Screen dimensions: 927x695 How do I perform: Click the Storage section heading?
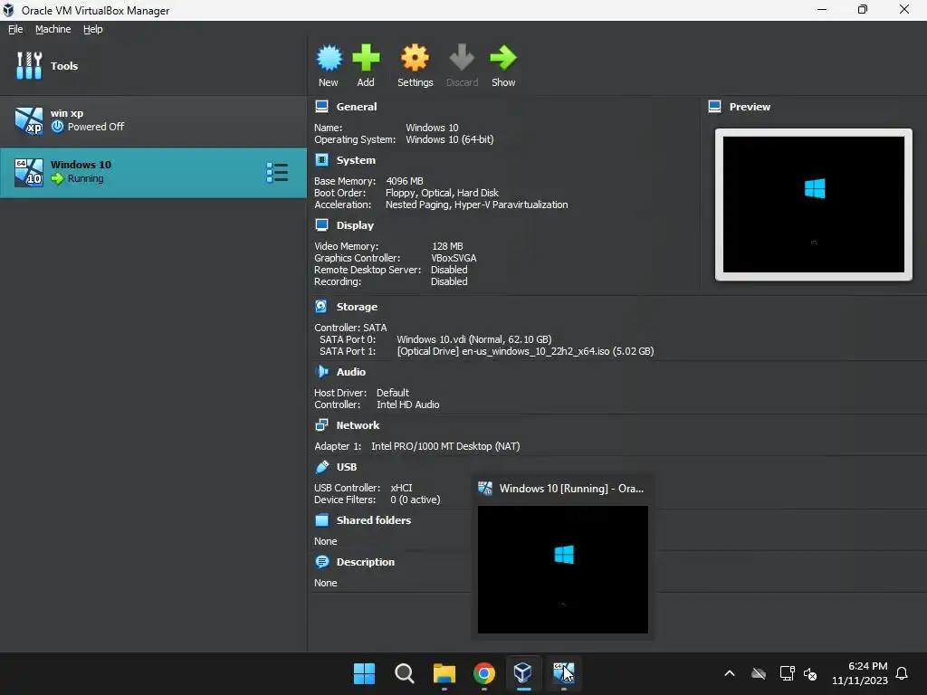coord(357,307)
